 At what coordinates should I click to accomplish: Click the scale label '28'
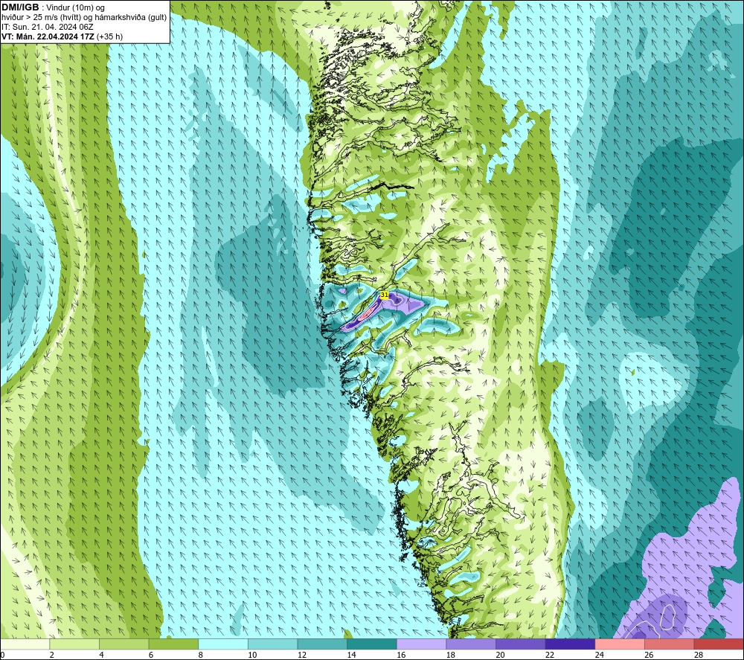coord(699,655)
